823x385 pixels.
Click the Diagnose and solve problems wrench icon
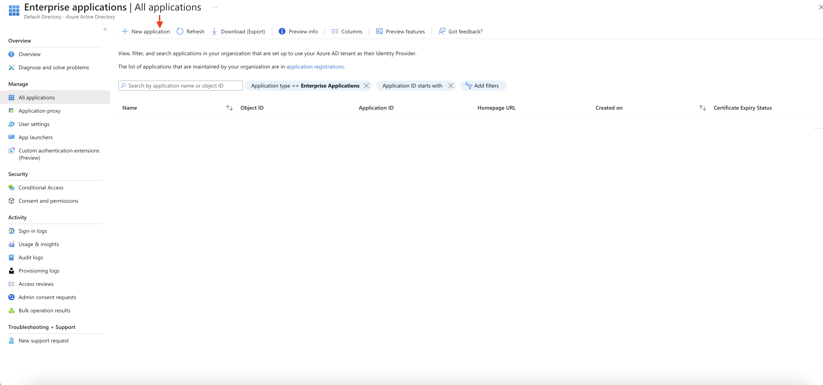pyautogui.click(x=12, y=67)
